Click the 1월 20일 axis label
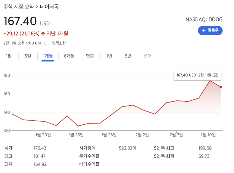234x173 pixels. tap(43, 135)
